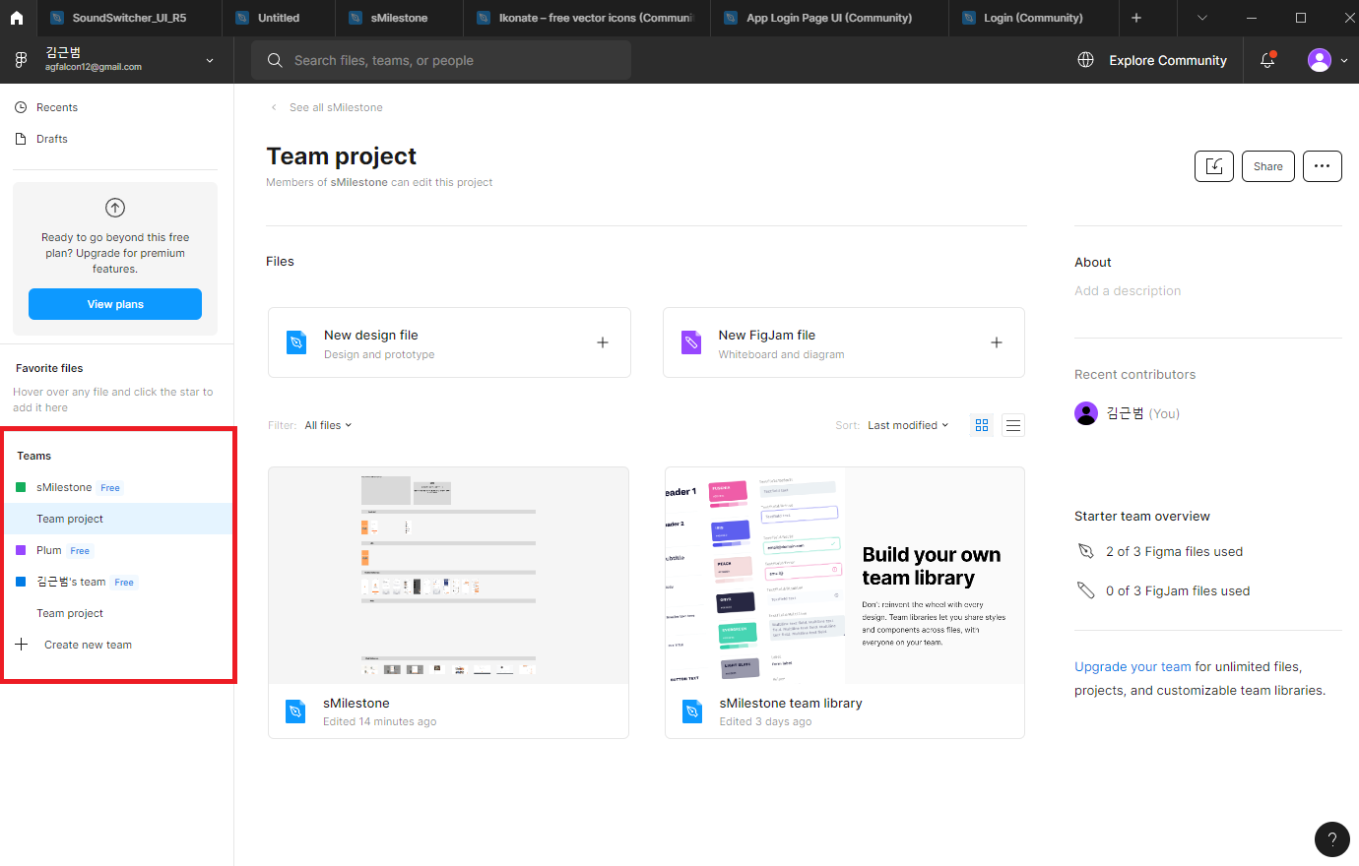Viewport: 1359px width, 866px height.
Task: Expand the account switcher dropdown arrow
Action: pos(210,60)
